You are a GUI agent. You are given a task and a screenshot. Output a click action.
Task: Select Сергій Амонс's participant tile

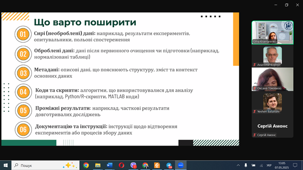point(272,126)
